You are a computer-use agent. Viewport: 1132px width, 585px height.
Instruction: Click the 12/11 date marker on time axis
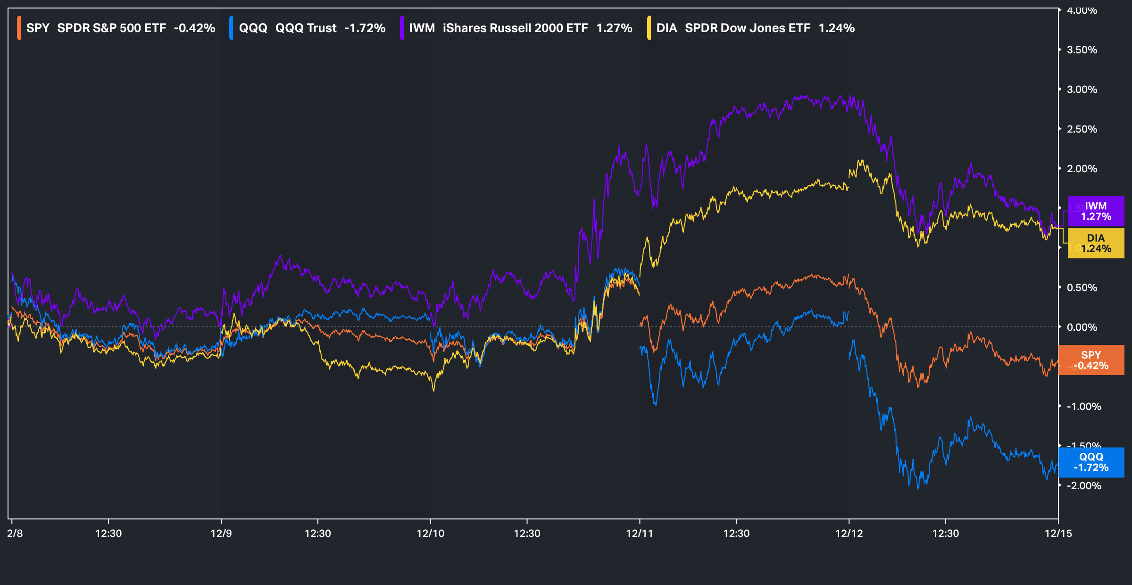click(x=640, y=533)
